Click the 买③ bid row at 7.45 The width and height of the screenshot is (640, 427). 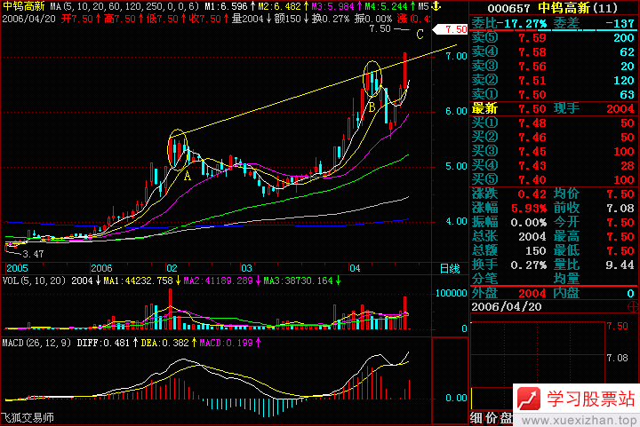553,152
